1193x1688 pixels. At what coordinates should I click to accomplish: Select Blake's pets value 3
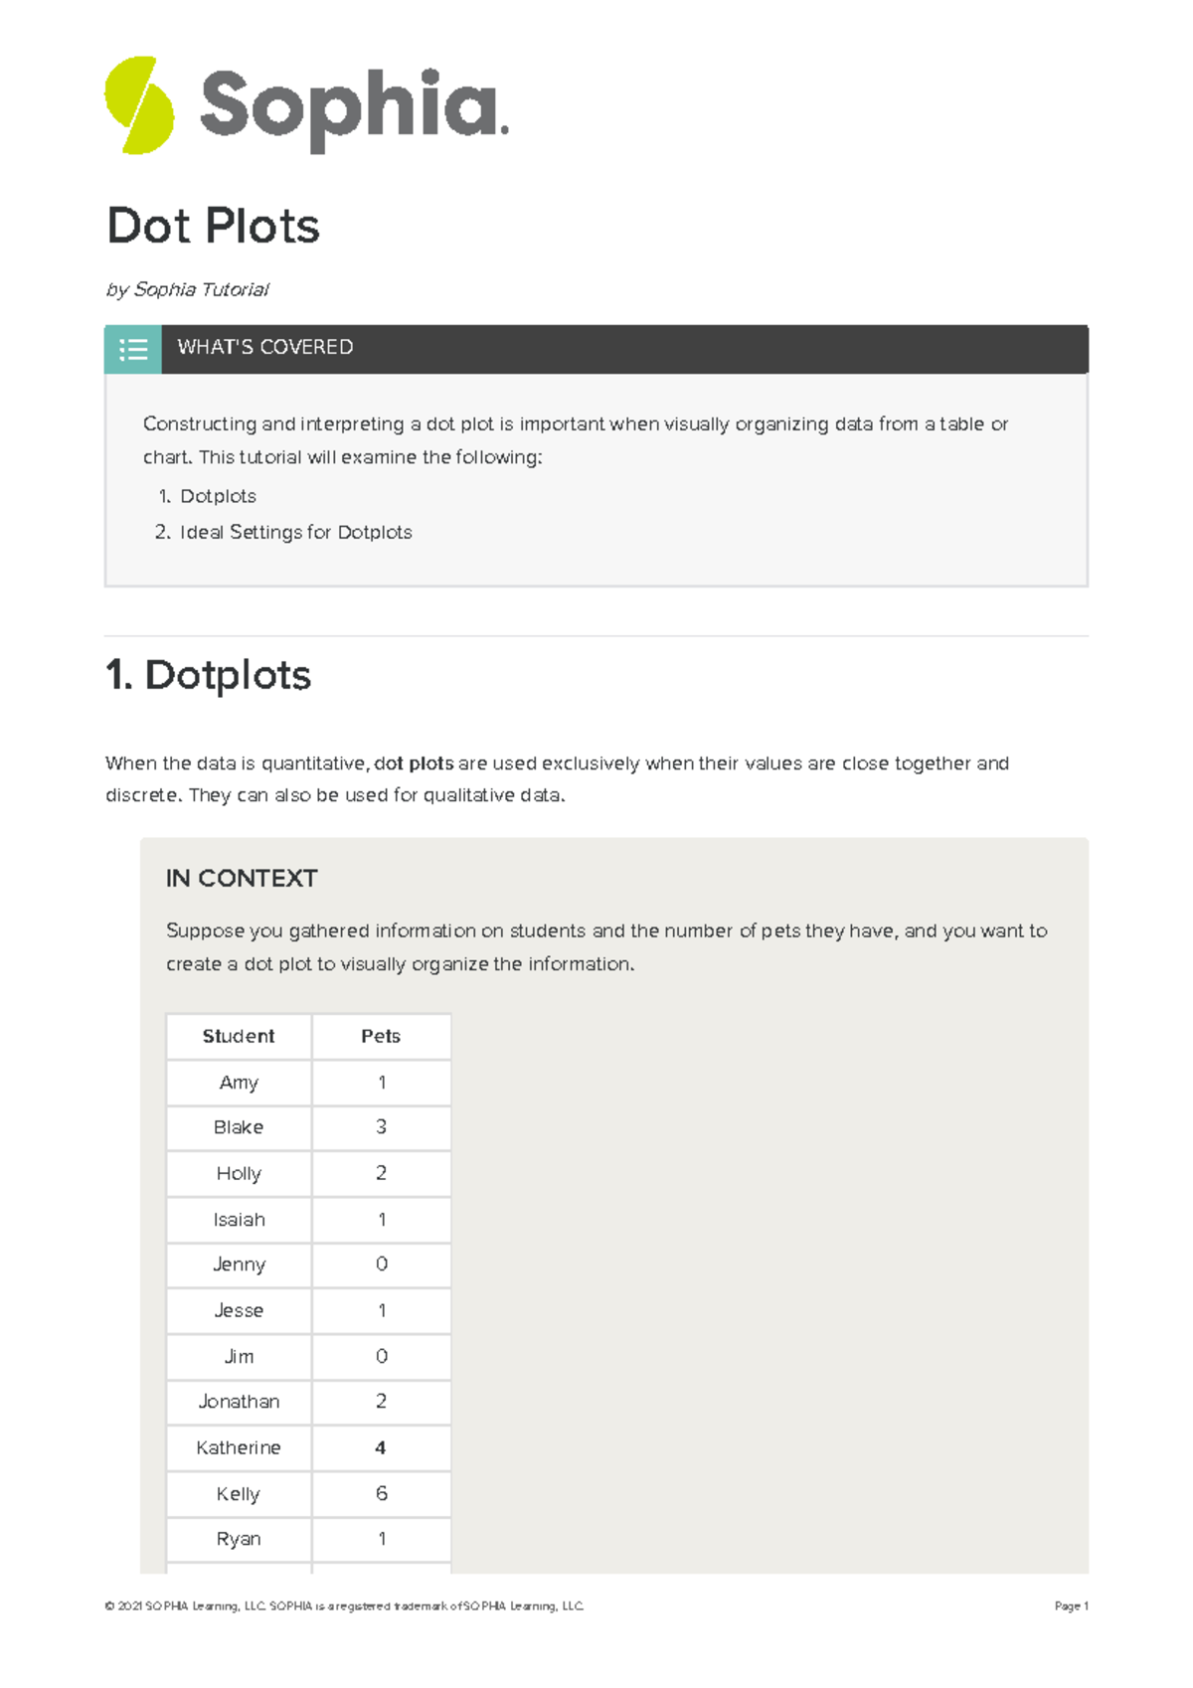(x=381, y=1127)
